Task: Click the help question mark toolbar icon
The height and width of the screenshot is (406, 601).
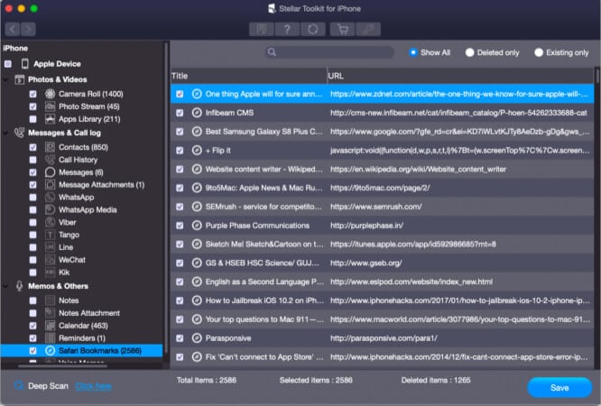Action: 288,29
